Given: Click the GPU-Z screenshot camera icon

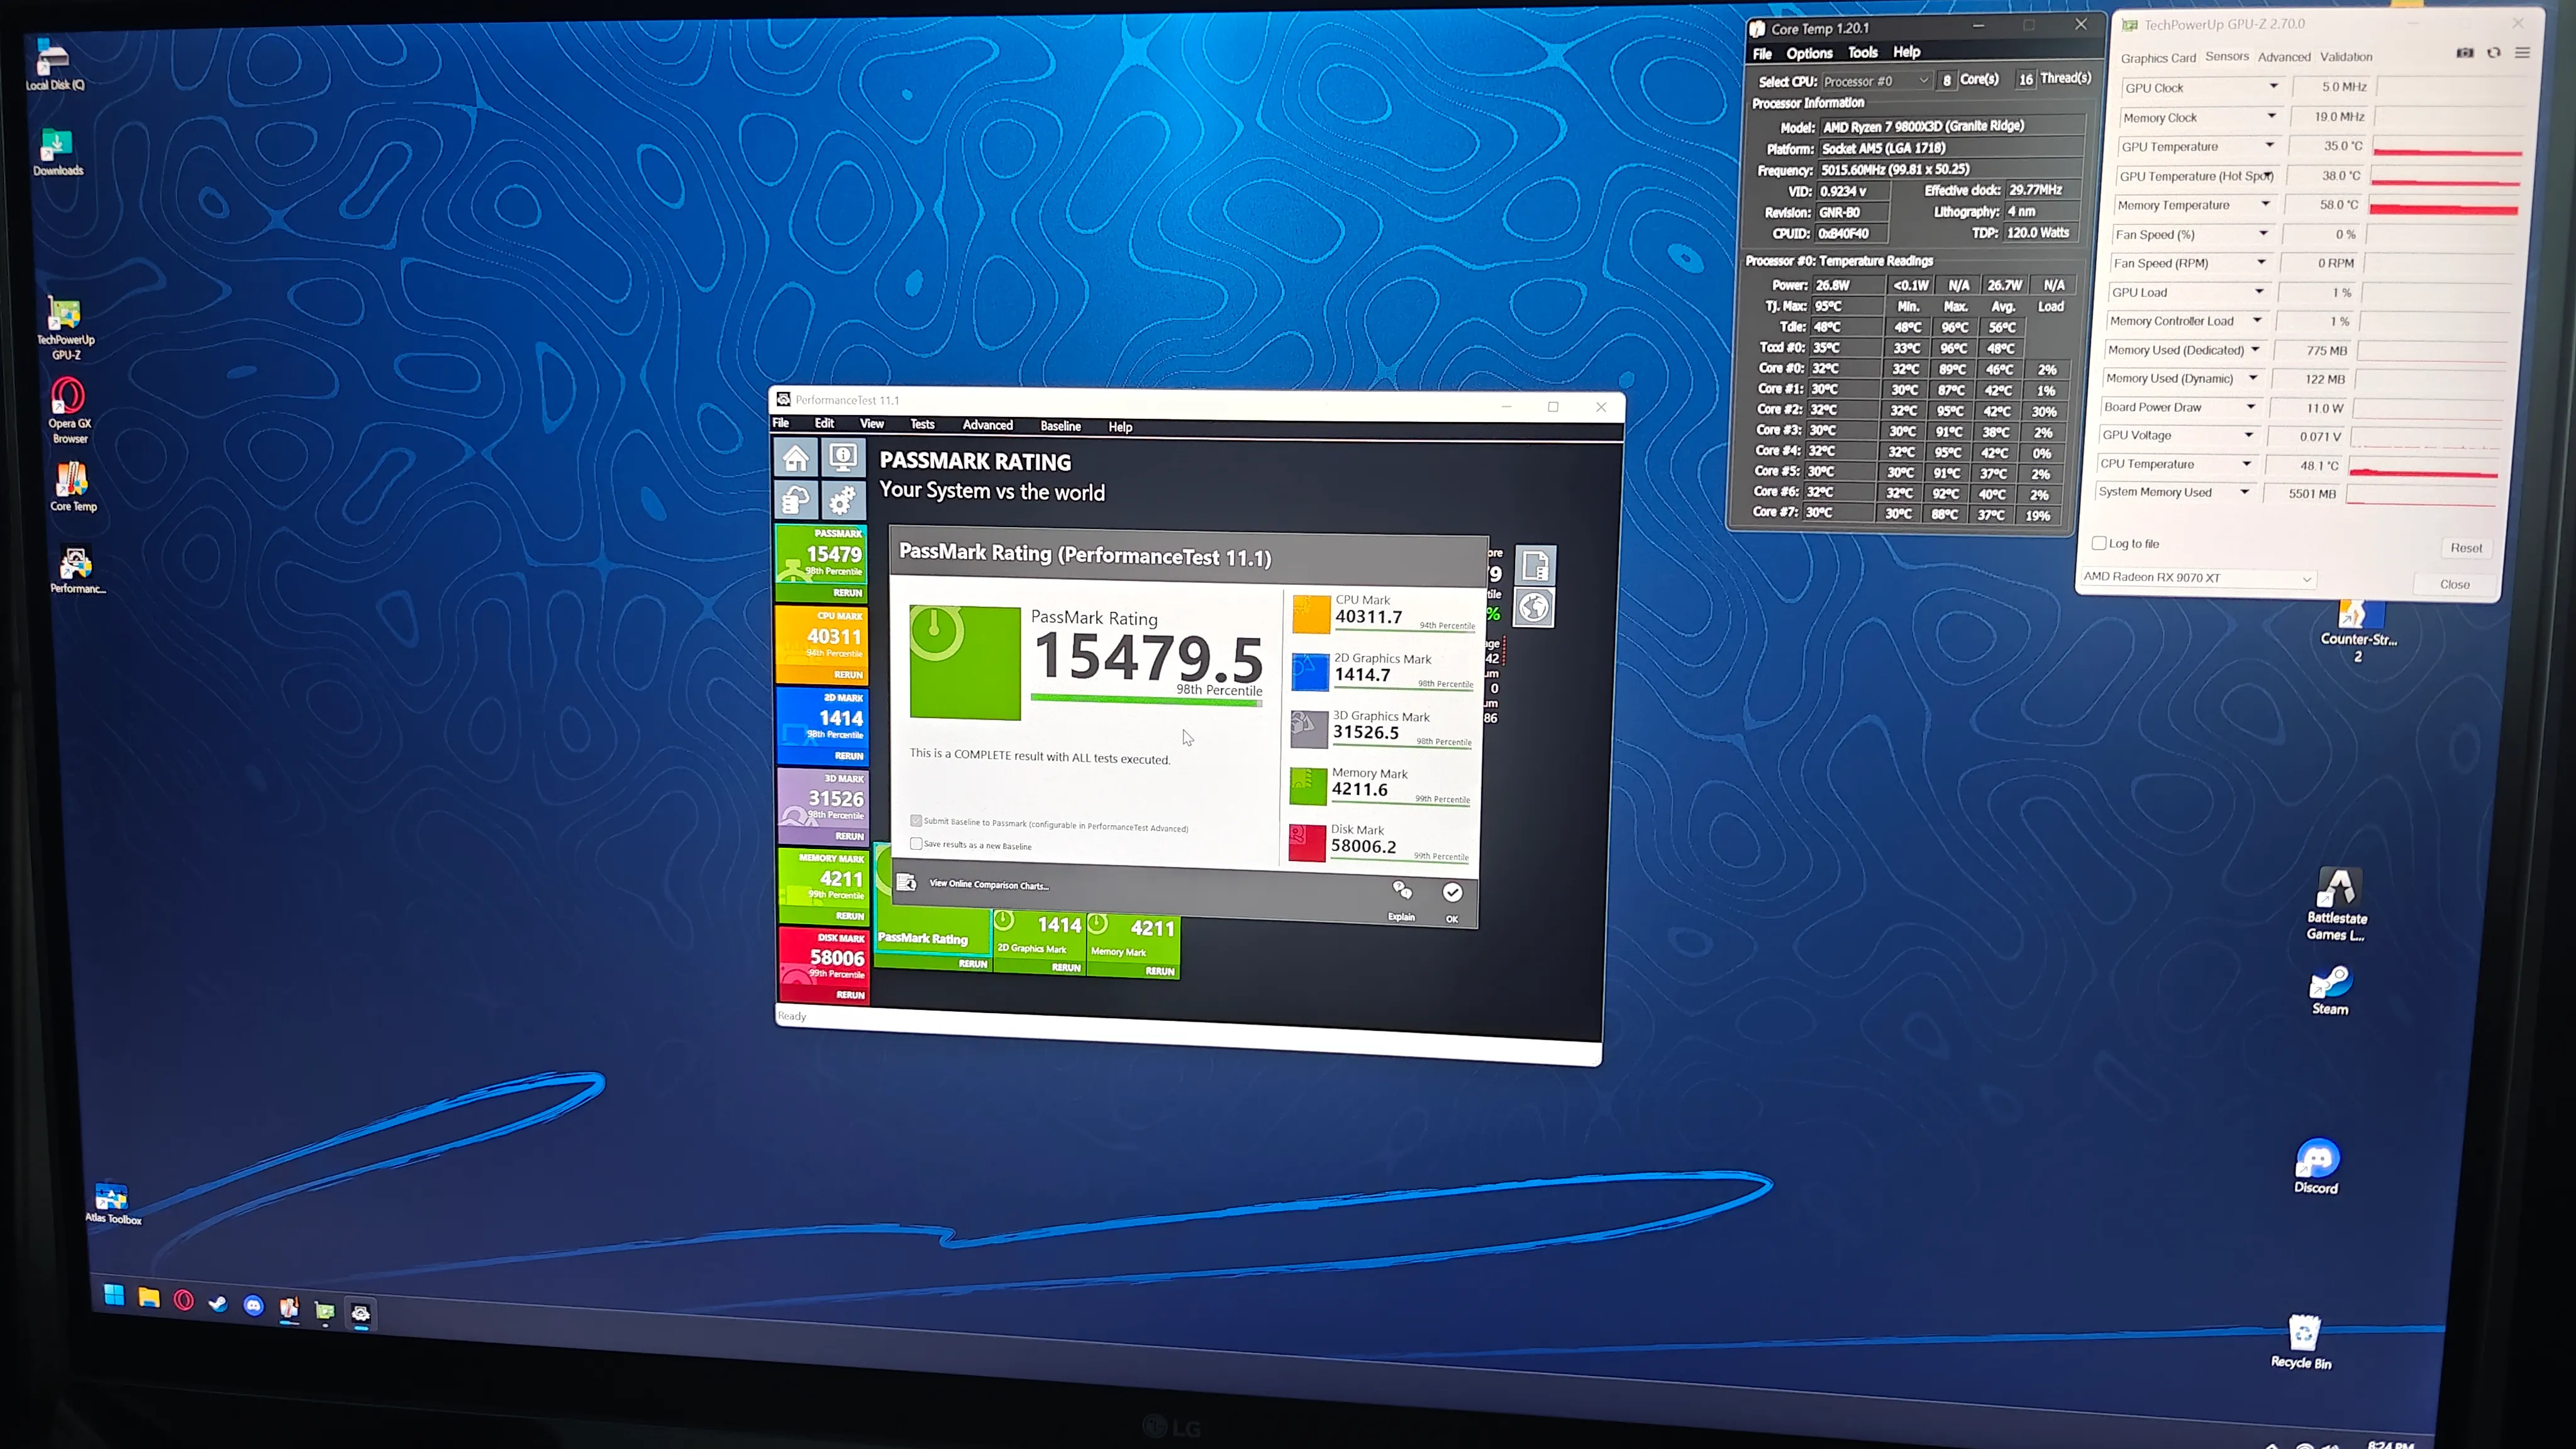Looking at the screenshot, I should tap(2465, 53).
